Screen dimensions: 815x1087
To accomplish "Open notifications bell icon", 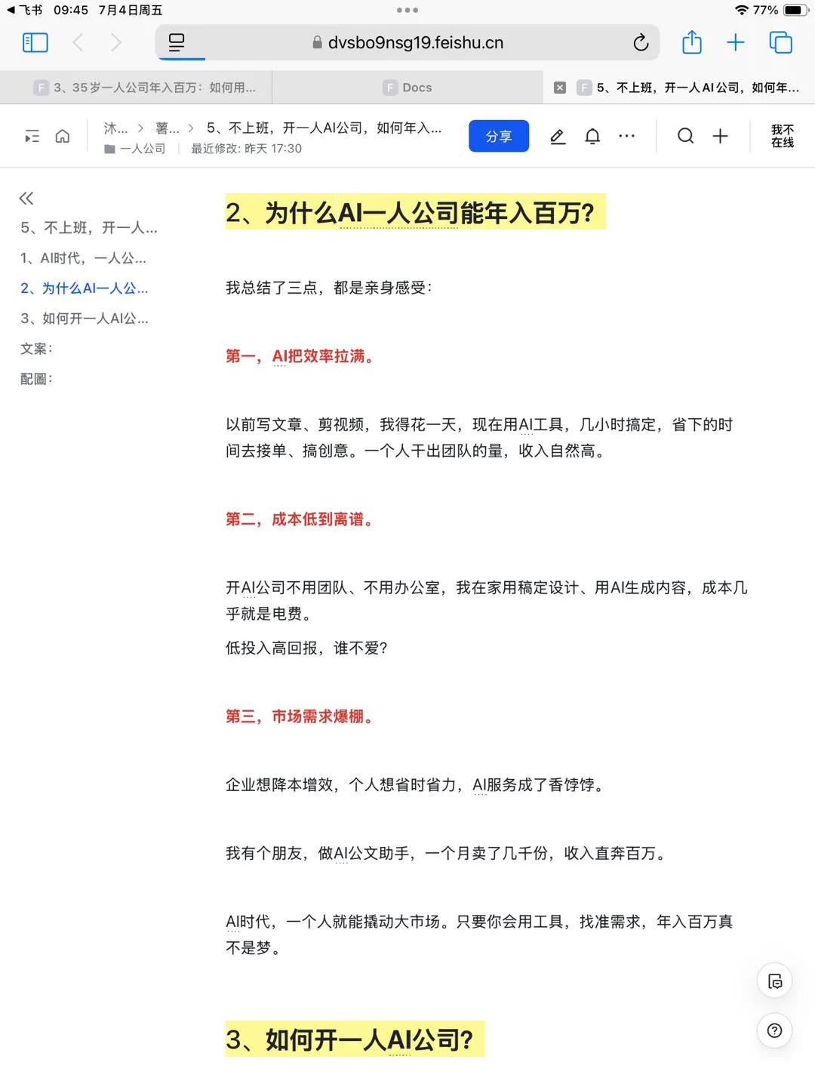I will [x=592, y=136].
